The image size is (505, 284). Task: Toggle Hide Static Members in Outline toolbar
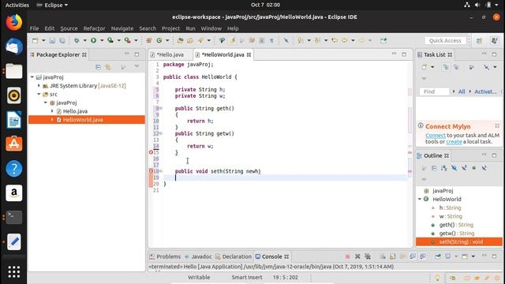(464, 168)
